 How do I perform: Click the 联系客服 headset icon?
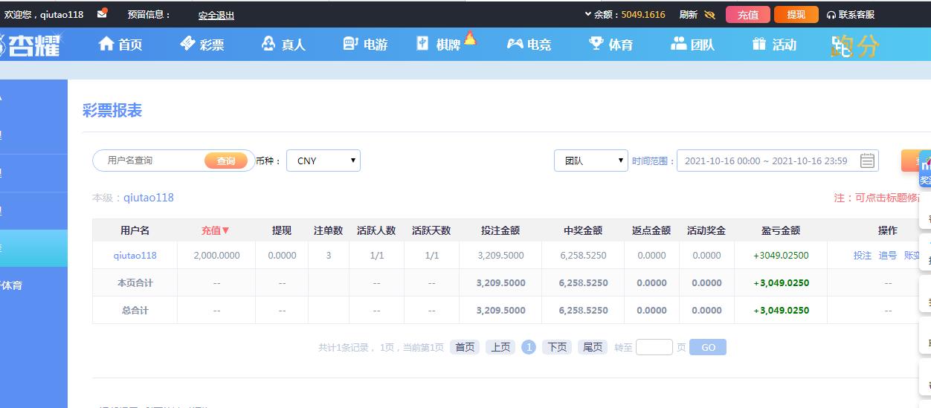[831, 15]
